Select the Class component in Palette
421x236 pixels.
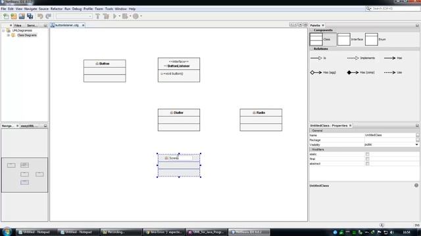pyautogui.click(x=323, y=39)
